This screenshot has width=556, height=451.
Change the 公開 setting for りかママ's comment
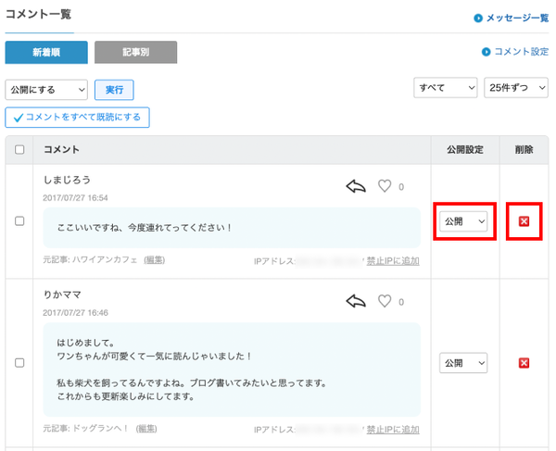click(463, 363)
